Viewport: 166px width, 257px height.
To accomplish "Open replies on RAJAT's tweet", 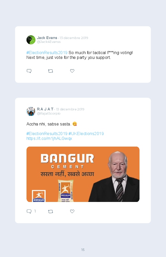I will [29, 211].
